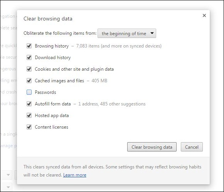Click the Passwords label text
The image size is (224, 192).
(x=45, y=92)
